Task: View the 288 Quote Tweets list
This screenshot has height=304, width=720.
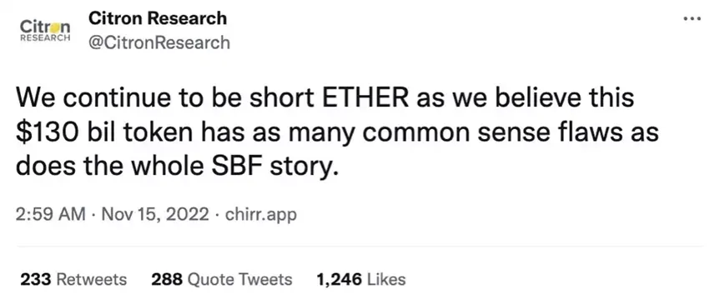Action: 222,279
